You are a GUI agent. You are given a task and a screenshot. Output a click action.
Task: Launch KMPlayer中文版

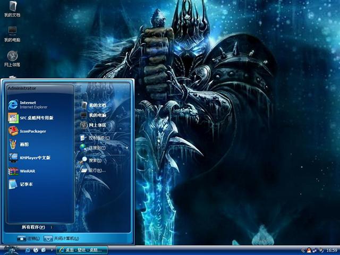pos(29,158)
